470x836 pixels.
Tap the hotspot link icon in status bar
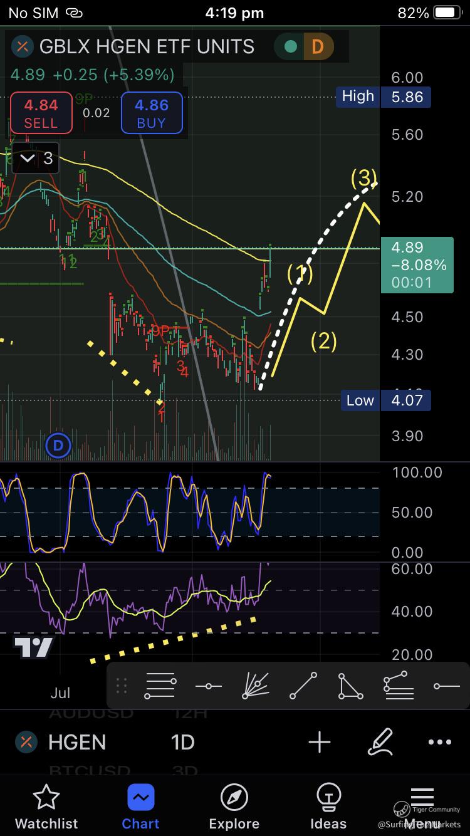[74, 13]
